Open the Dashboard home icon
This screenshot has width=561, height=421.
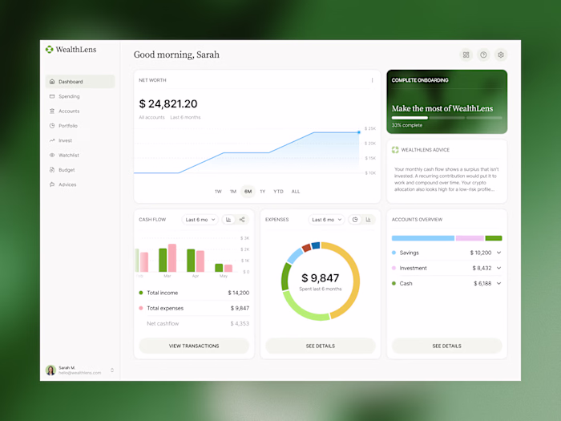[52, 82]
